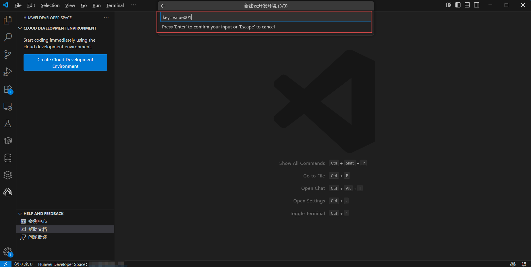The width and height of the screenshot is (531, 267).
Task: Click the 'Press Enter to confirm' hint
Action: point(218,27)
